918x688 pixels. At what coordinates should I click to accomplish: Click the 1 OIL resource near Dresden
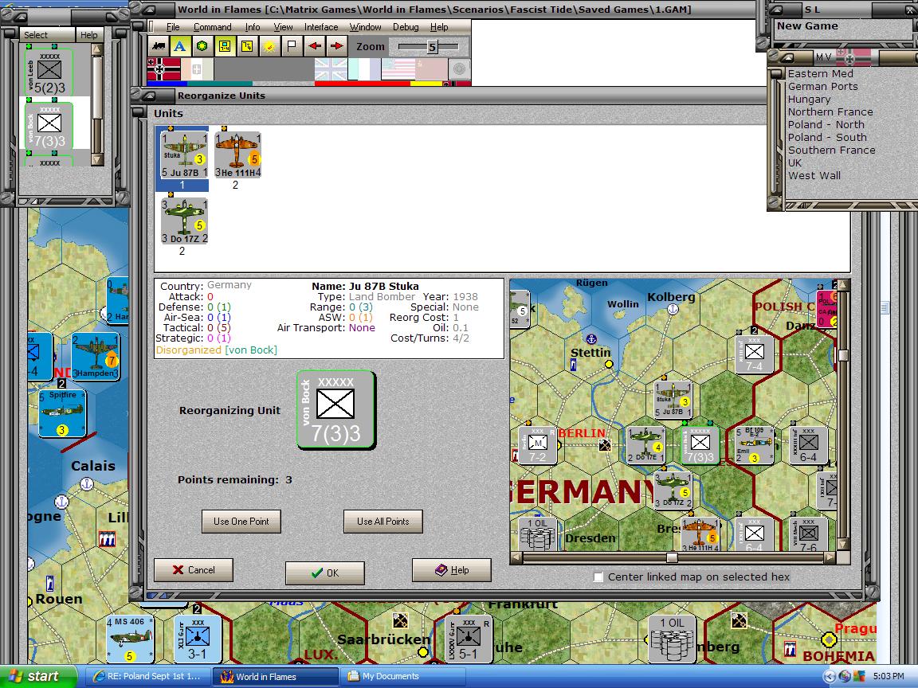pos(538,533)
